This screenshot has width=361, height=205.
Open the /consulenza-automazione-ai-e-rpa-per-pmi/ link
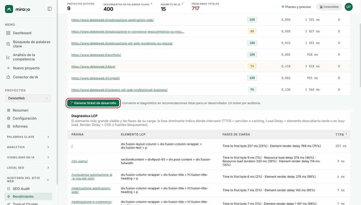(92, 177)
